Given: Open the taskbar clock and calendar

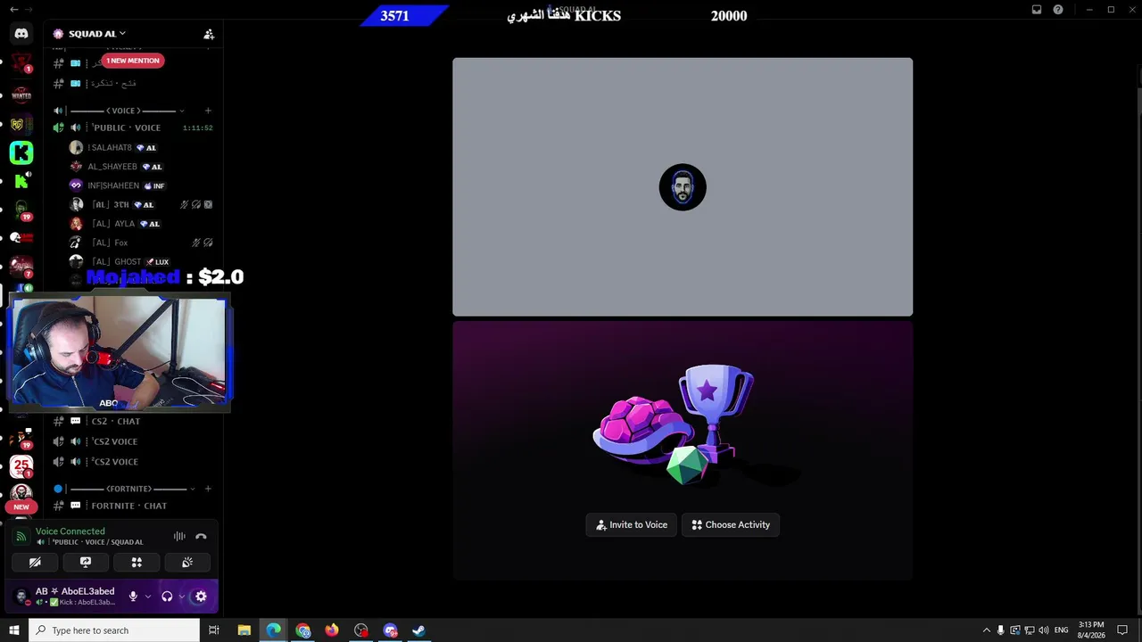Looking at the screenshot, I should click(1091, 630).
